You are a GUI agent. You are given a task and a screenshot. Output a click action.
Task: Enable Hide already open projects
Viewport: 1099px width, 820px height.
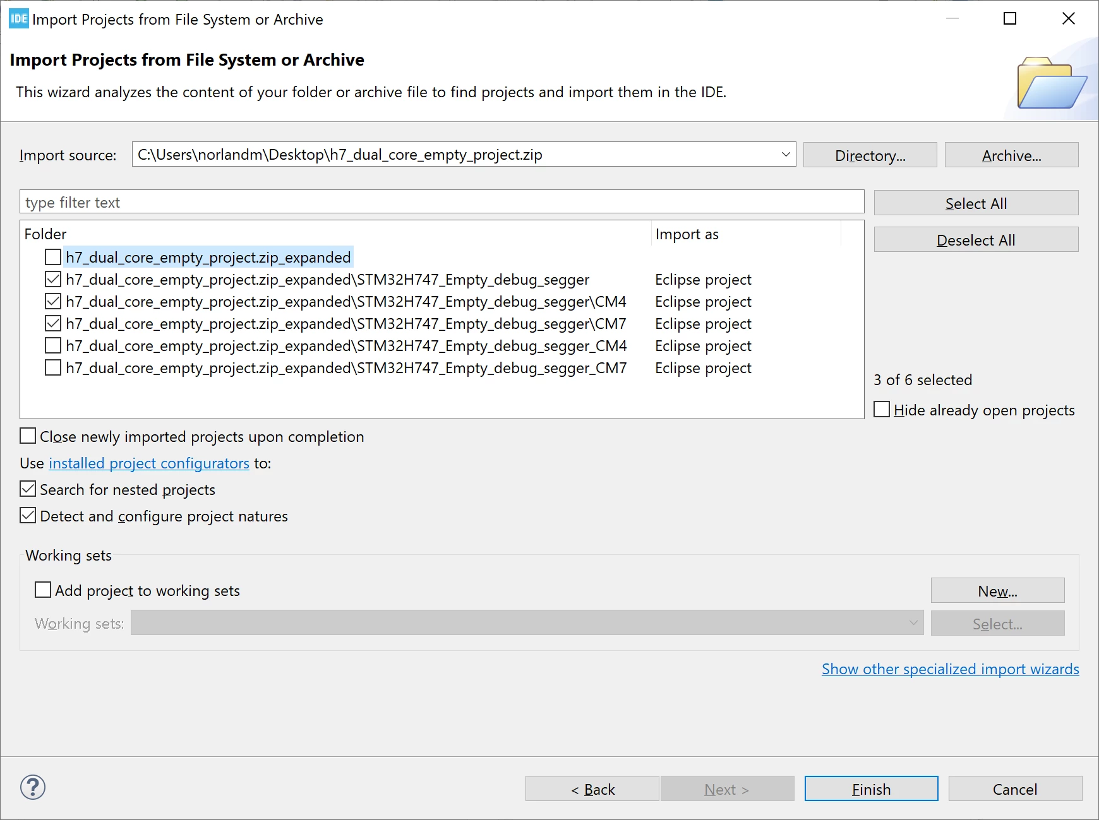point(882,409)
